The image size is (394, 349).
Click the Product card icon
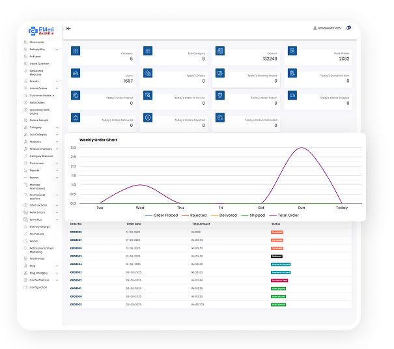(220, 51)
